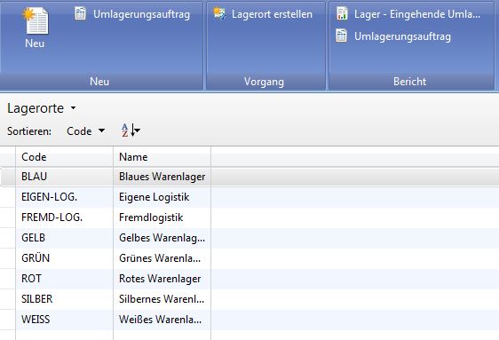Open Lager - Eingehende Umla... report
The height and width of the screenshot is (340, 499).
pos(417,14)
